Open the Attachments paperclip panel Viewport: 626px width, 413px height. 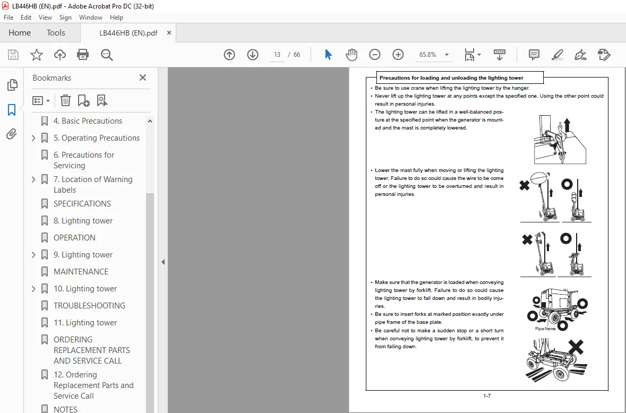click(x=12, y=134)
